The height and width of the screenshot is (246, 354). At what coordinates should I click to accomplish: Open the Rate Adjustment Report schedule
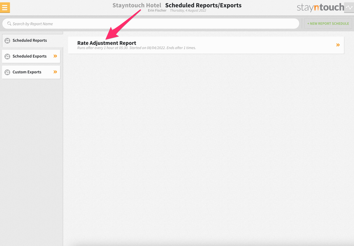(x=206, y=45)
